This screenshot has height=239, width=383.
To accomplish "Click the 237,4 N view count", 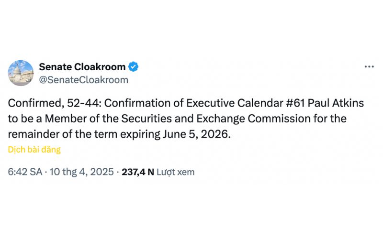I will point(138,172).
